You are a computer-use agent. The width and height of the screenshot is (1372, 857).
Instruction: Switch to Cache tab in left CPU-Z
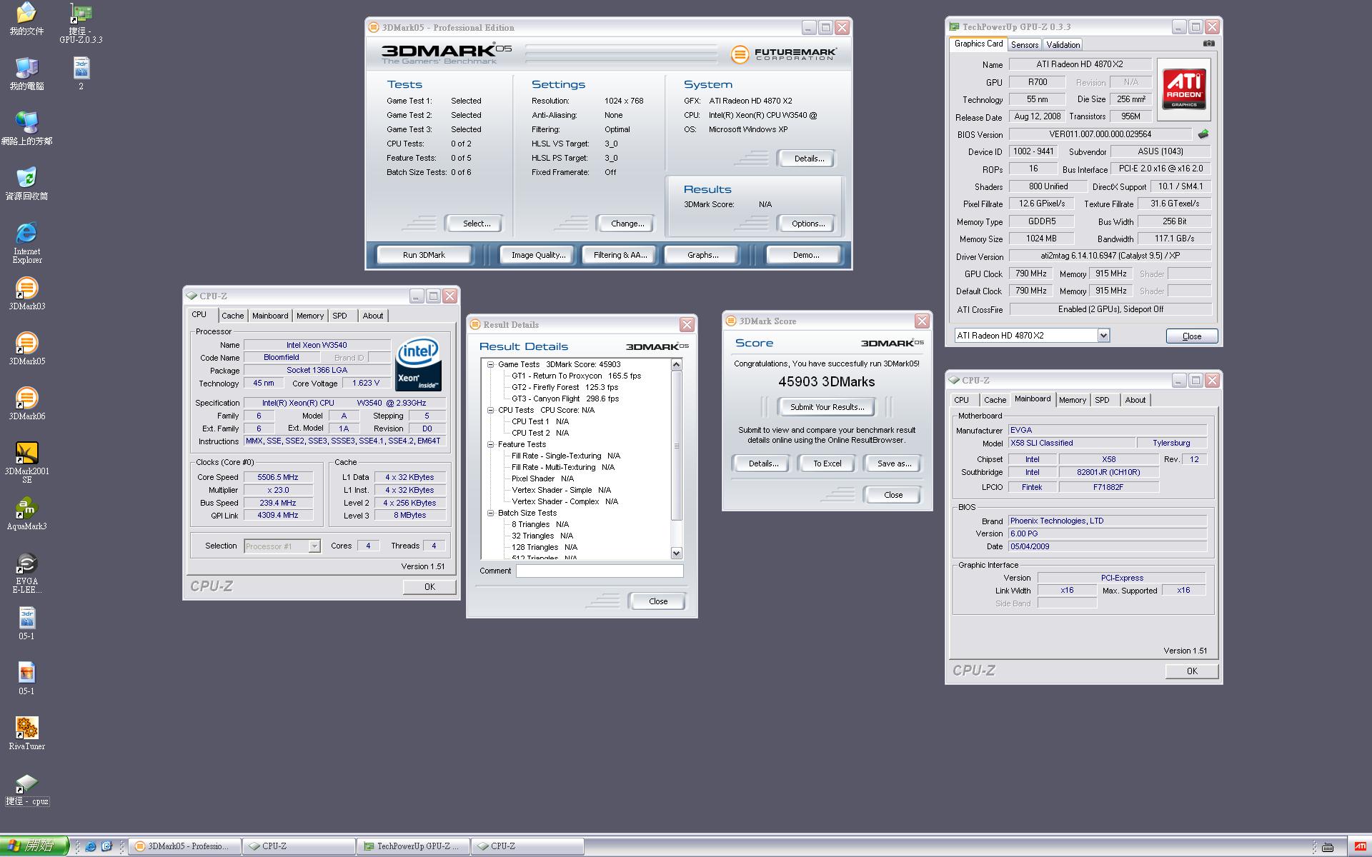pyautogui.click(x=232, y=316)
